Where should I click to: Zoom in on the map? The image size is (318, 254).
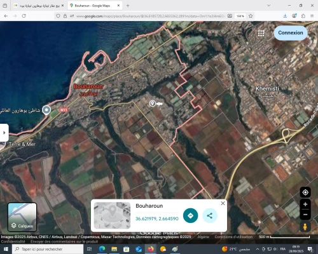[x=305, y=204]
